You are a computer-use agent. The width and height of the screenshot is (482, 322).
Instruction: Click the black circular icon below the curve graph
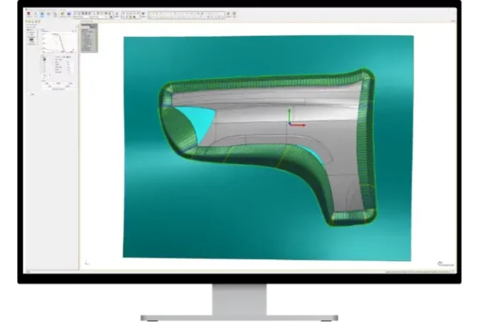44,59
